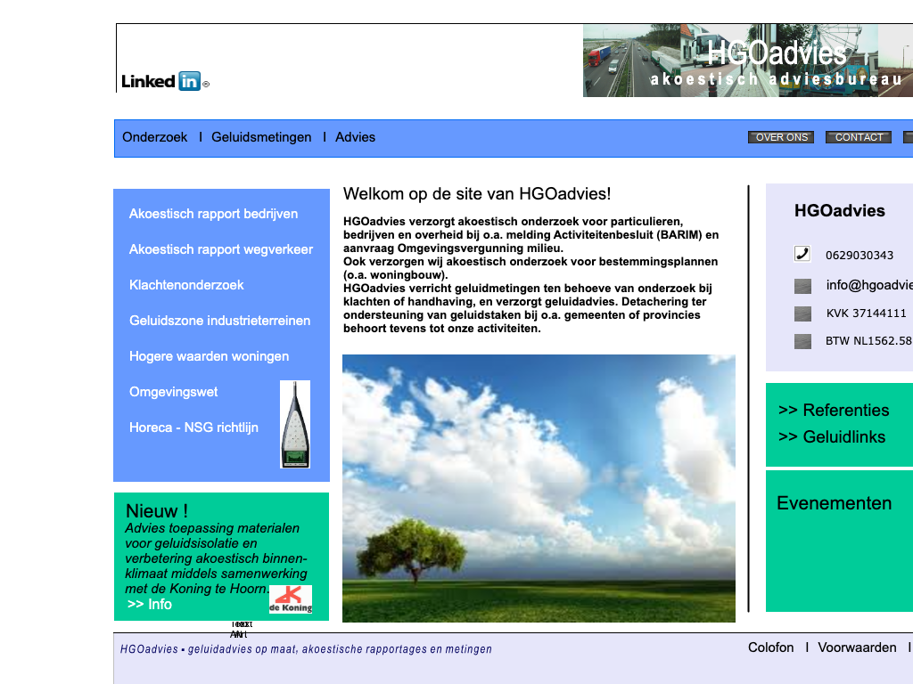Viewport: 913px width, 684px height.
Task: Click the tree landscape photo
Action: [539, 488]
